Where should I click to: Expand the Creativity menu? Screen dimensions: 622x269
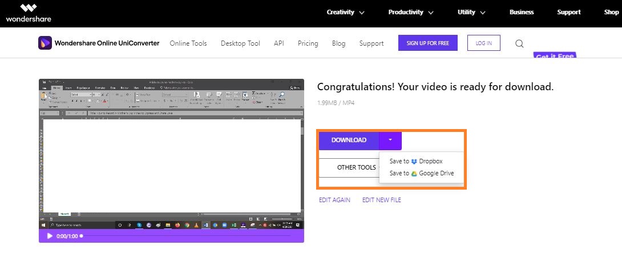click(x=345, y=13)
